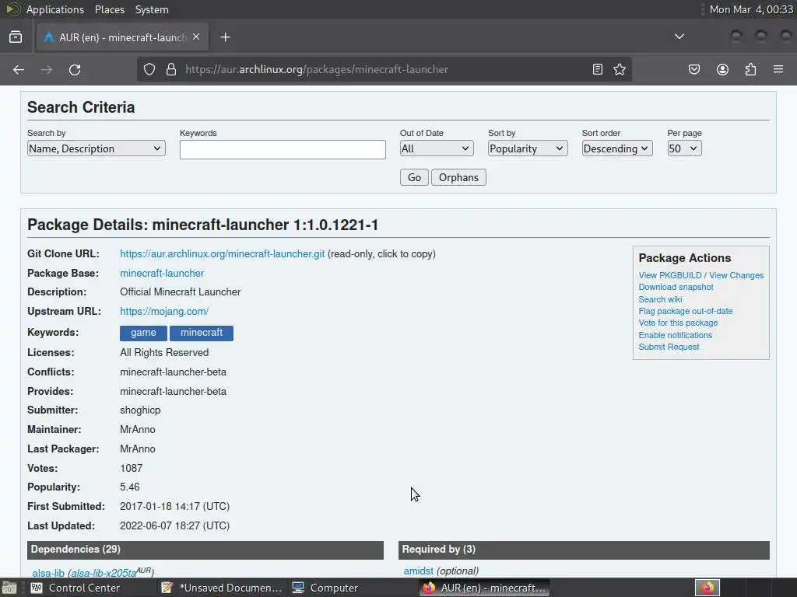
Task: Click the clock showing Mon Mar 4
Action: (x=751, y=9)
